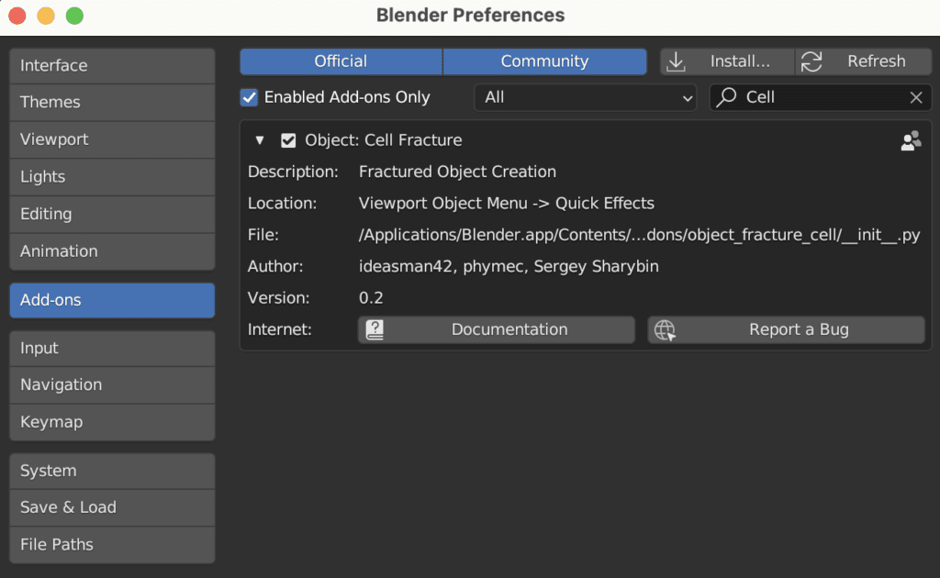Switch to the Keymap section
Screen dimensions: 940x578
(x=112, y=422)
